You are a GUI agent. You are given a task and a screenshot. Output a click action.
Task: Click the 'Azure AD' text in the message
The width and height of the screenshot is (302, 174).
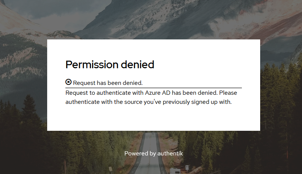pyautogui.click(x=157, y=93)
